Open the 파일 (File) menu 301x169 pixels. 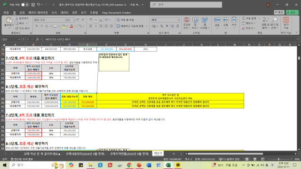point(6,13)
